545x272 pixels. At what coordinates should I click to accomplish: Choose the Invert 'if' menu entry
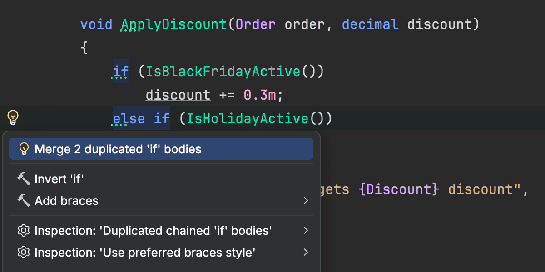[x=59, y=179]
